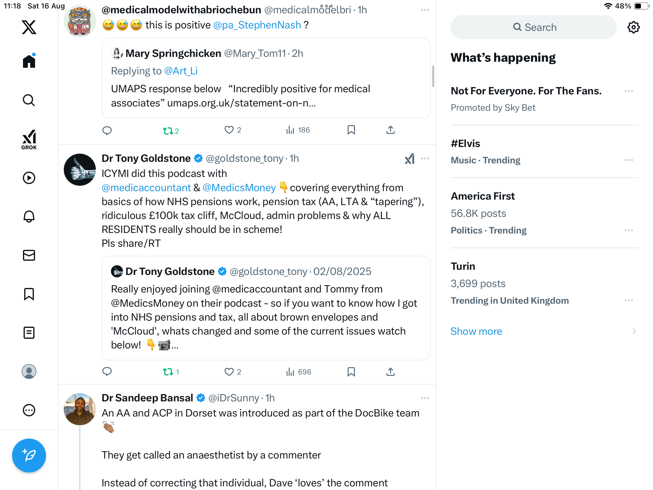This screenshot has height=490, width=653.
Task: Bookmark the medicalmodelwithabriochebun post
Action: click(351, 130)
